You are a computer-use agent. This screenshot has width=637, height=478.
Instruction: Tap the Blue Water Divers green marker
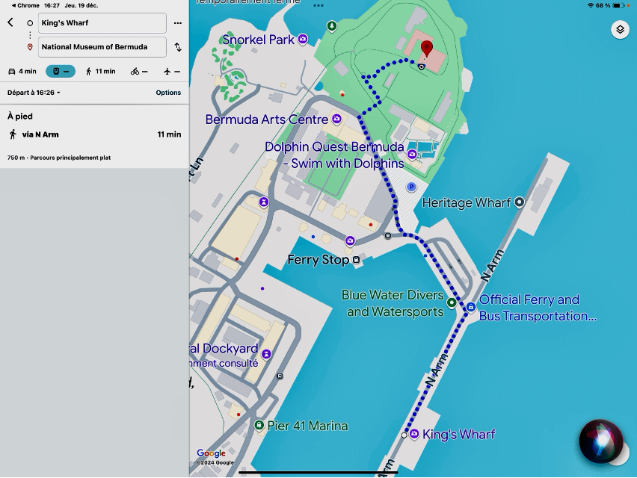452,302
